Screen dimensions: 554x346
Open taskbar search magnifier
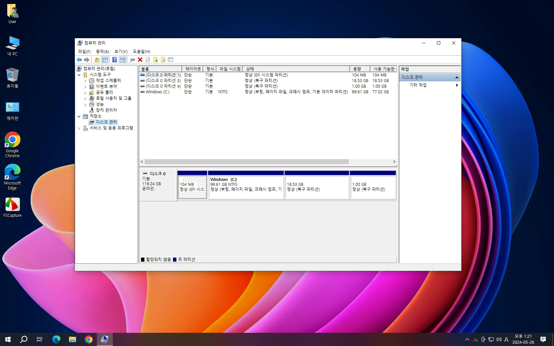point(24,339)
